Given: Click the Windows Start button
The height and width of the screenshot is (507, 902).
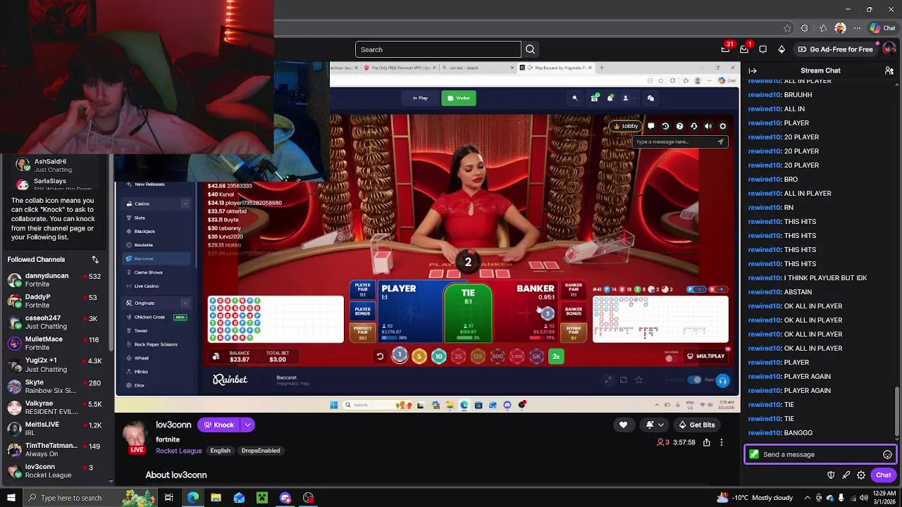Looking at the screenshot, I should point(11,498).
